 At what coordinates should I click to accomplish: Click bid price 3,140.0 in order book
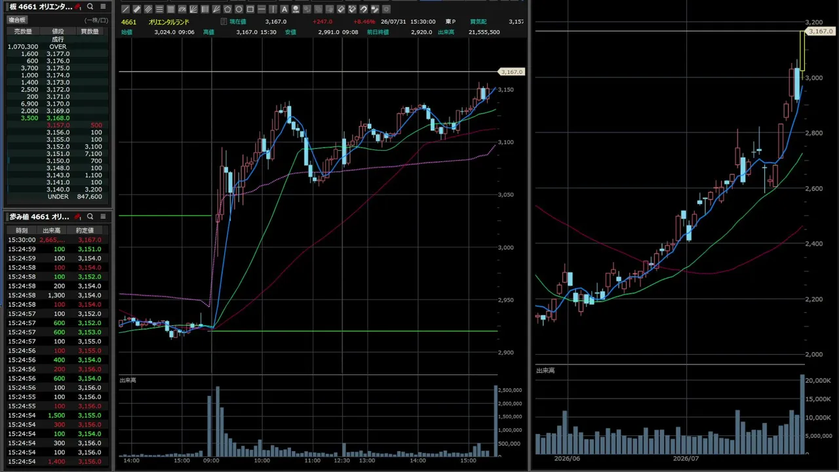(58, 189)
